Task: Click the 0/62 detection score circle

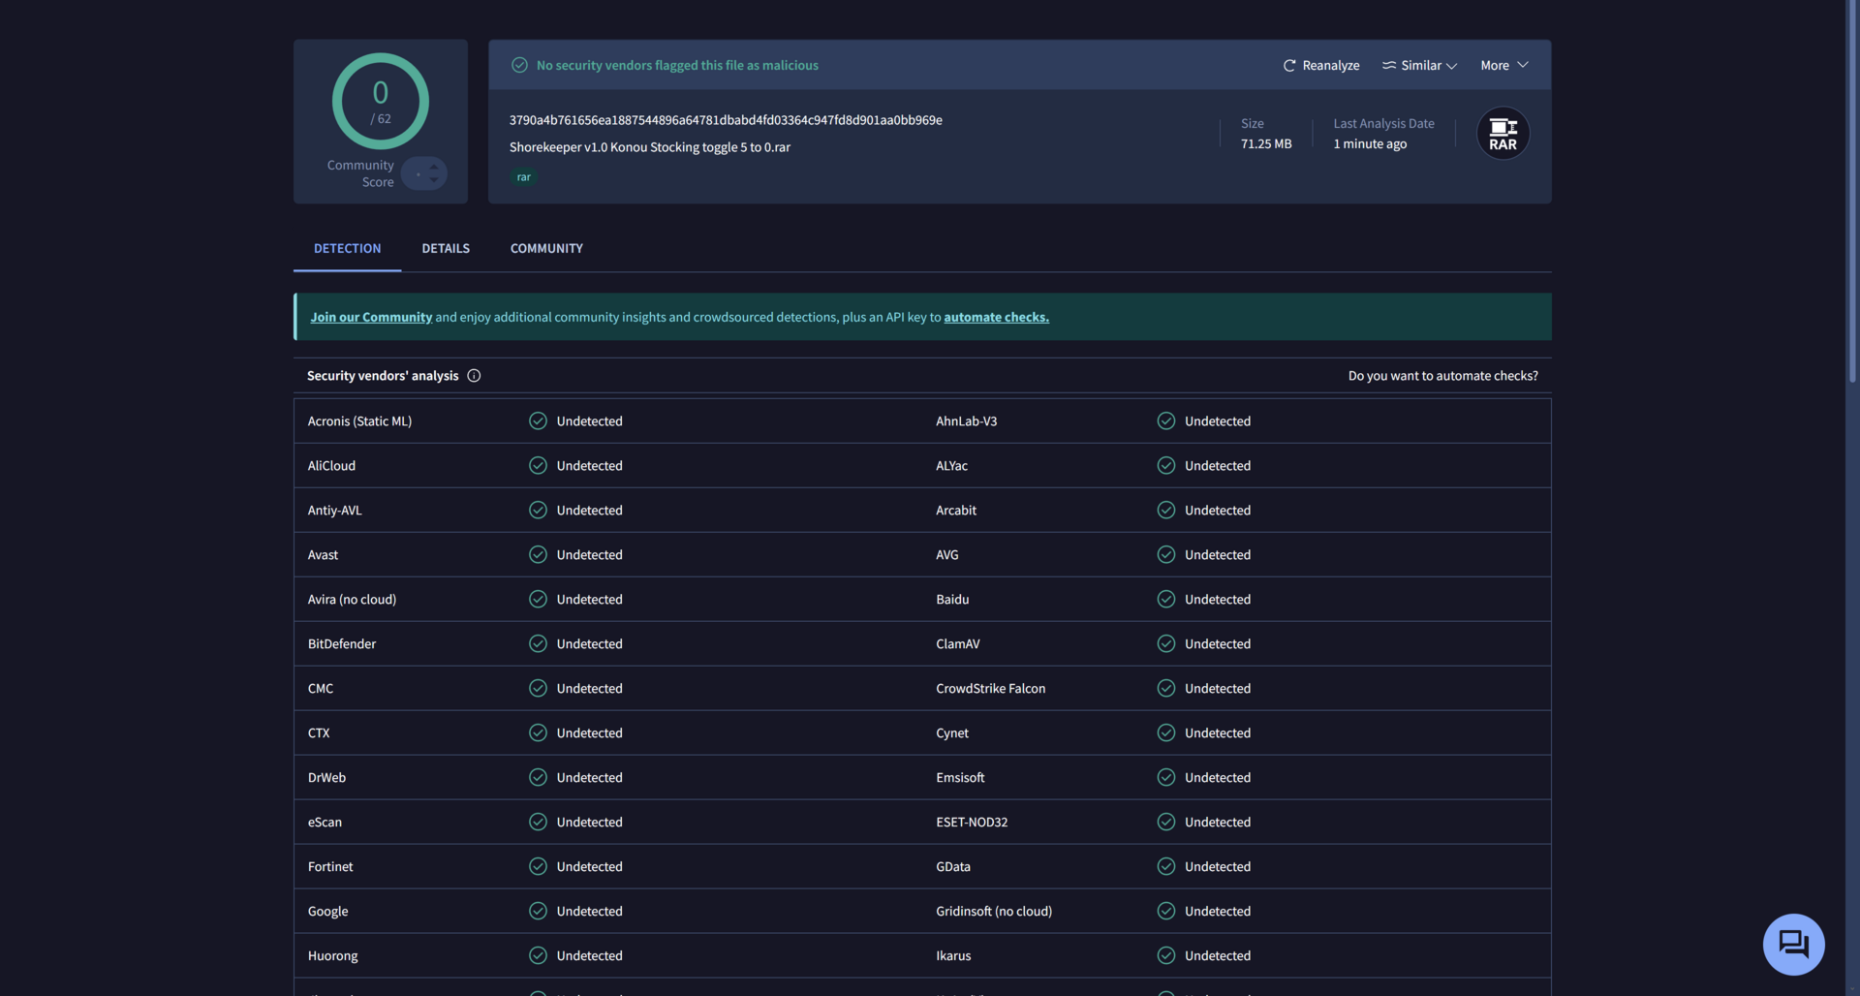Action: click(381, 101)
